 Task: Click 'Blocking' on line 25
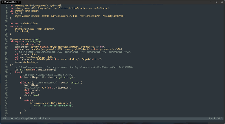click(73, 60)
